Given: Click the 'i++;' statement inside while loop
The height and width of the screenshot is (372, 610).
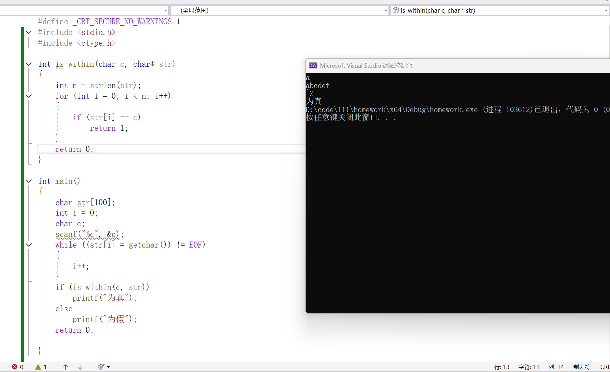Looking at the screenshot, I should (x=81, y=266).
